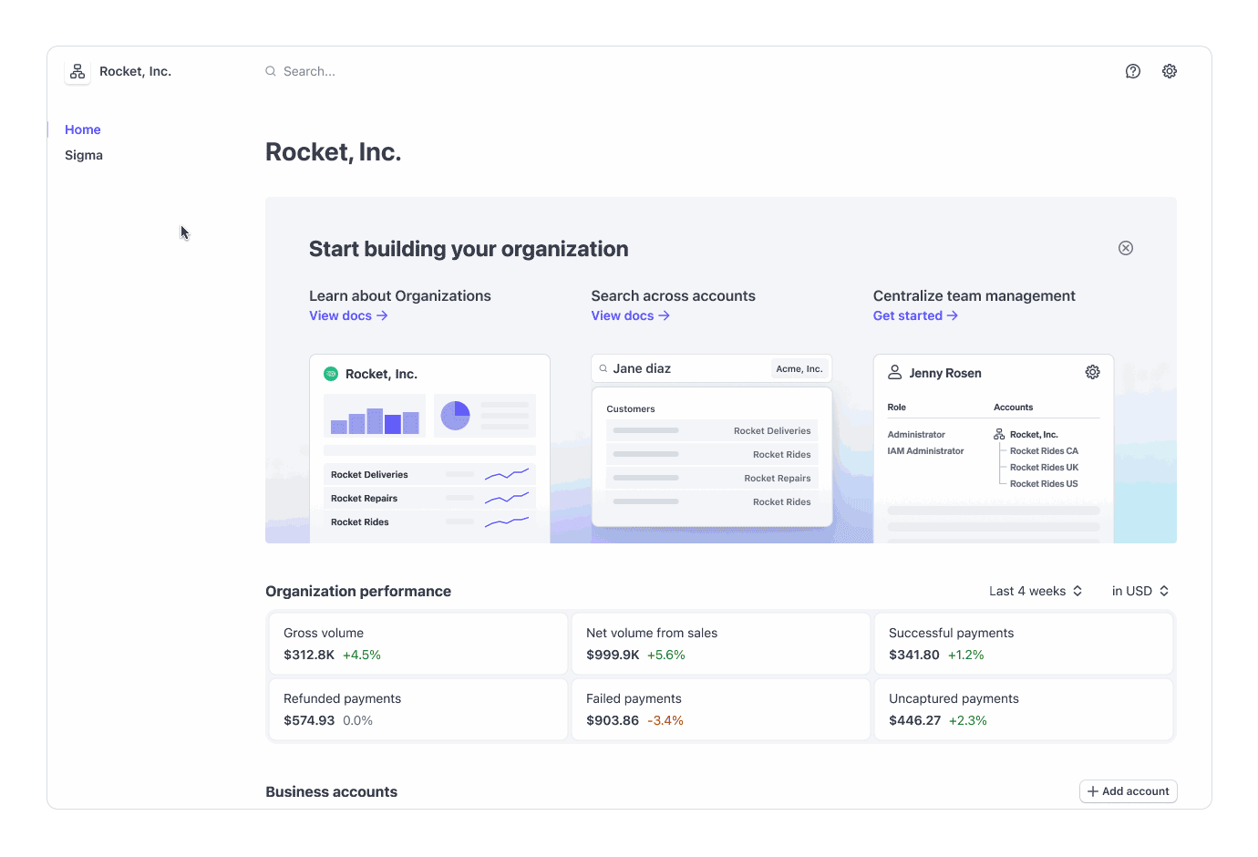Open the Acme, Inc. account selector in the search example

coord(799,368)
